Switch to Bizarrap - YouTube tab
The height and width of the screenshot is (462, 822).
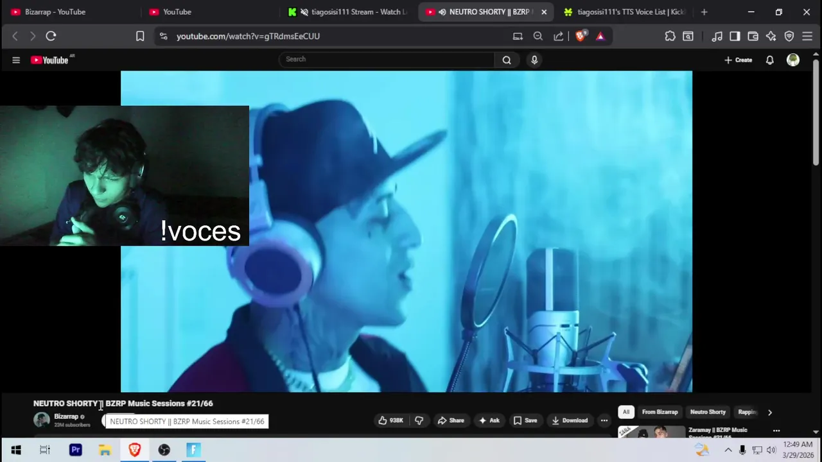(69, 12)
